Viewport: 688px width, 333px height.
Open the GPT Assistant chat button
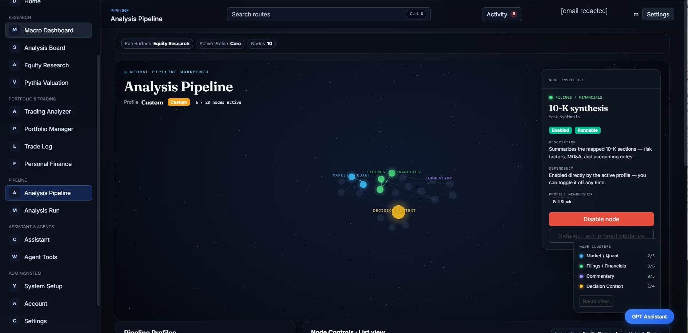click(x=649, y=317)
